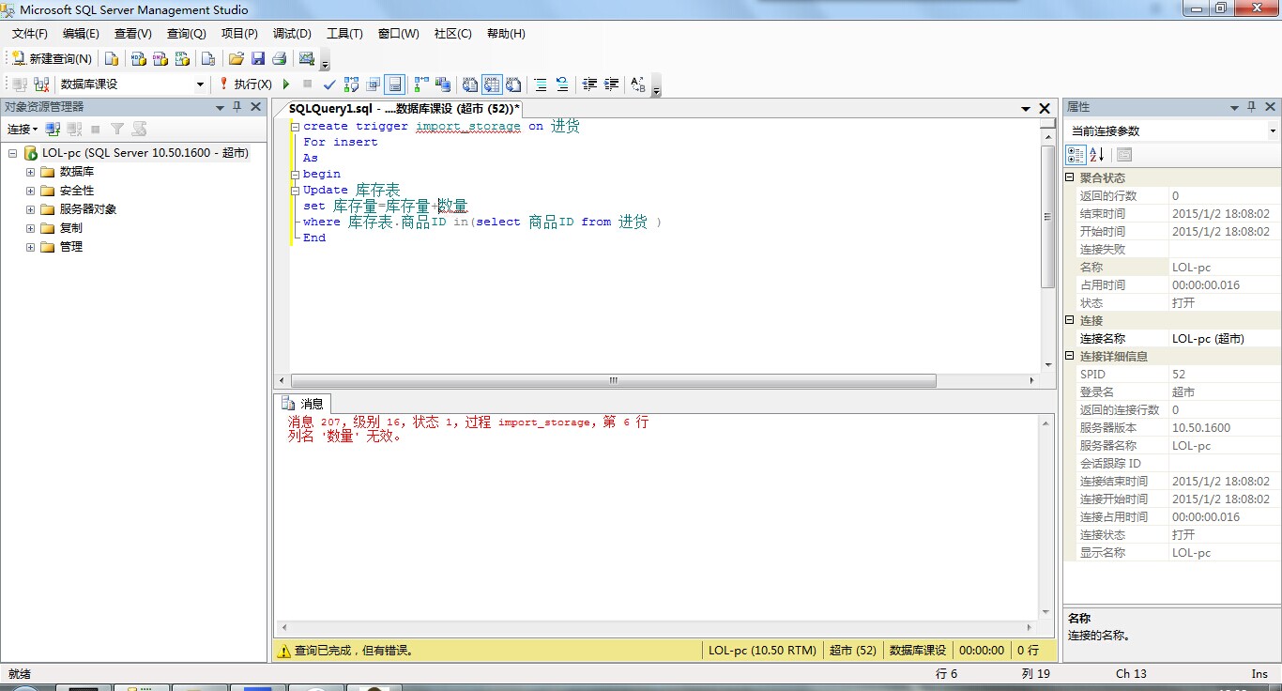The image size is (1282, 691).
Task: Open an Analysis Services DMX Query
Action: click(160, 58)
